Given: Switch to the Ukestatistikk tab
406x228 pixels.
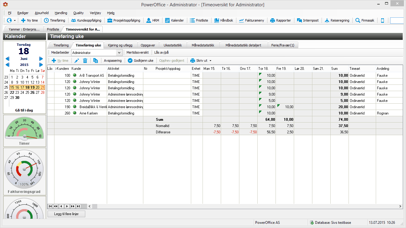Looking at the screenshot, I should pyautogui.click(x=173, y=45).
